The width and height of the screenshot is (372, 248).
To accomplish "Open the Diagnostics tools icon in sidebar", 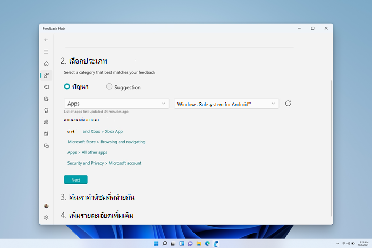I will (46, 134).
